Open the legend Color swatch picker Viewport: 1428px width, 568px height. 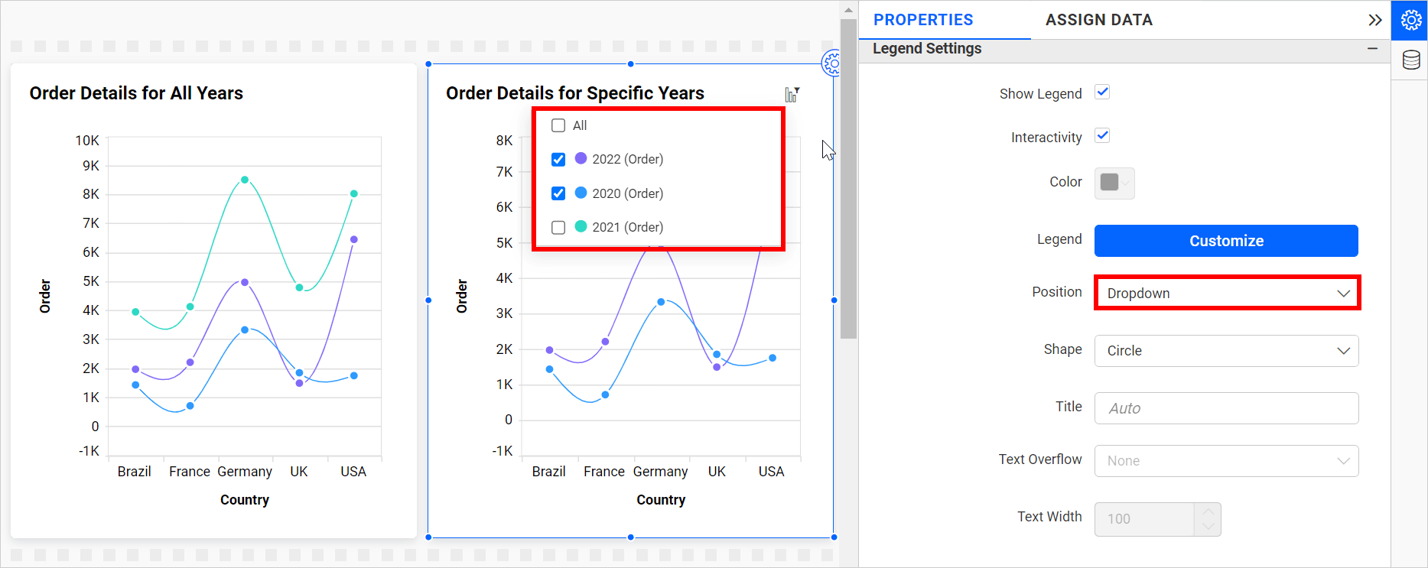pos(1114,183)
